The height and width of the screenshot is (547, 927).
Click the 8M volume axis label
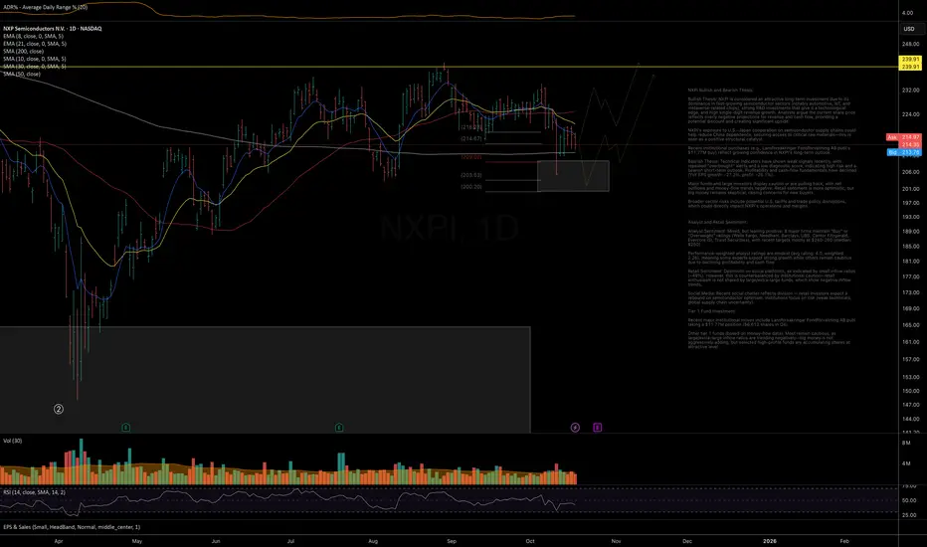(x=906, y=443)
